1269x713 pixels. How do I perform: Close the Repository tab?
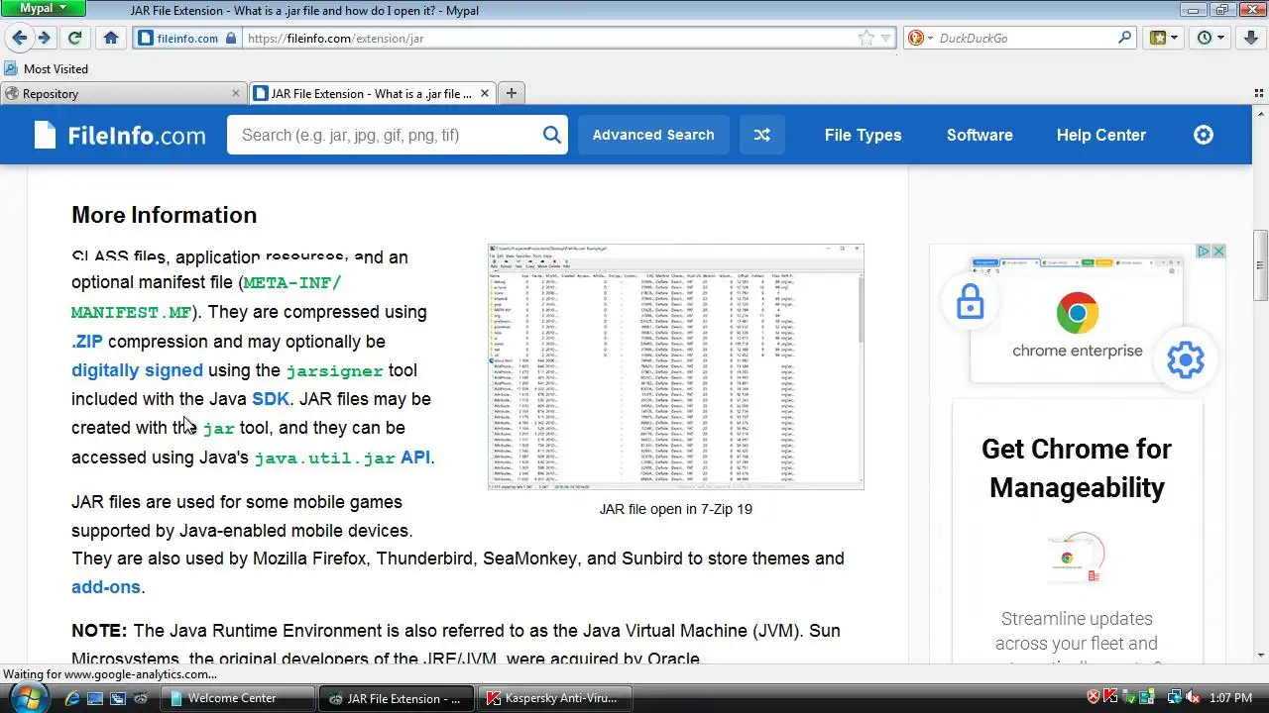[x=236, y=93]
